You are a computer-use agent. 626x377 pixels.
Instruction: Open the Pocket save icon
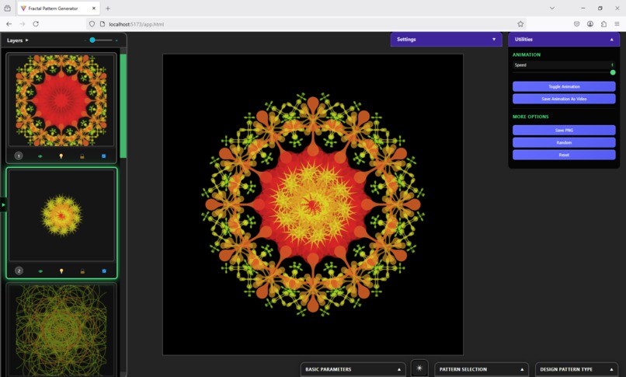point(576,24)
